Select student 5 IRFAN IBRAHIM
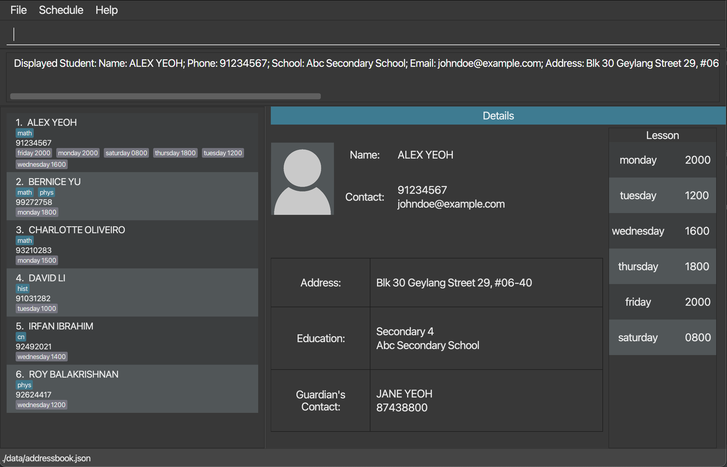Viewport: 727px width, 467px height. pos(132,341)
